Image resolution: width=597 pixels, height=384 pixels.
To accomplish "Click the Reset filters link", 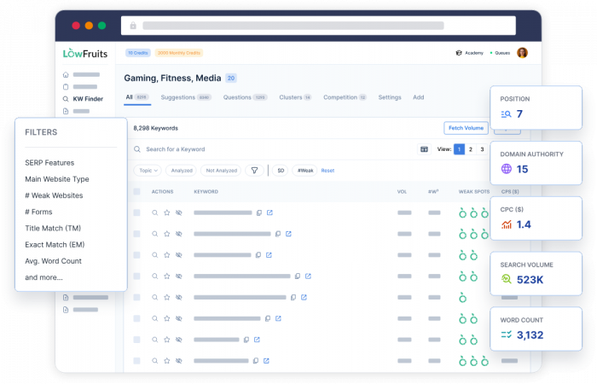I will click(x=327, y=171).
